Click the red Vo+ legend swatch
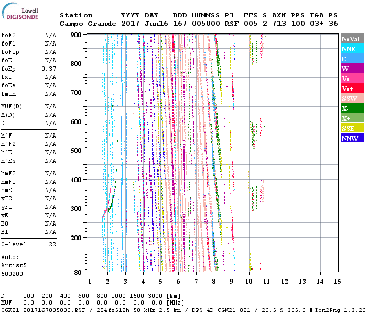The height and width of the screenshot is (314, 367). point(352,88)
